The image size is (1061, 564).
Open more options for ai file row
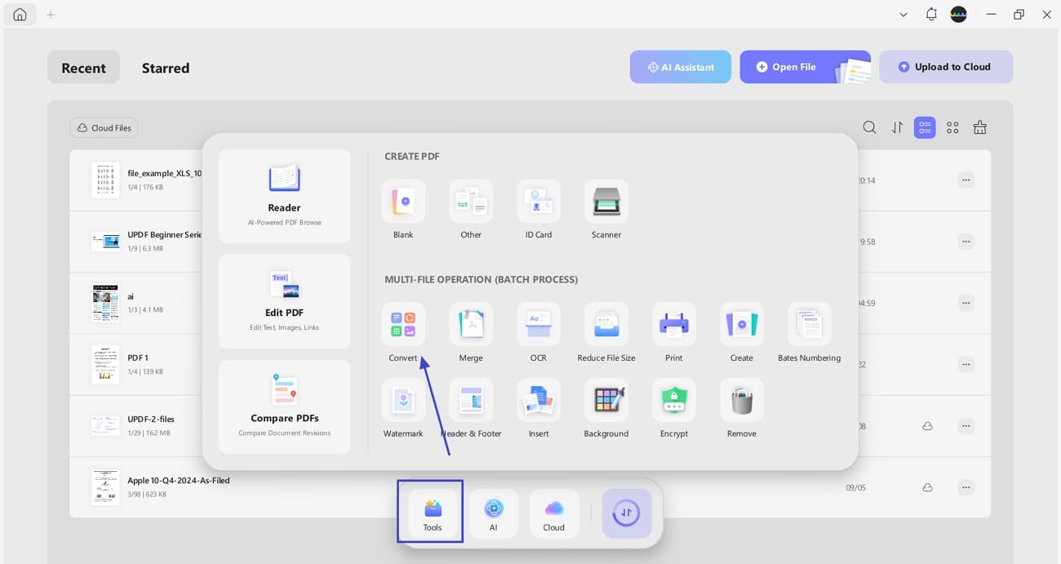966,303
